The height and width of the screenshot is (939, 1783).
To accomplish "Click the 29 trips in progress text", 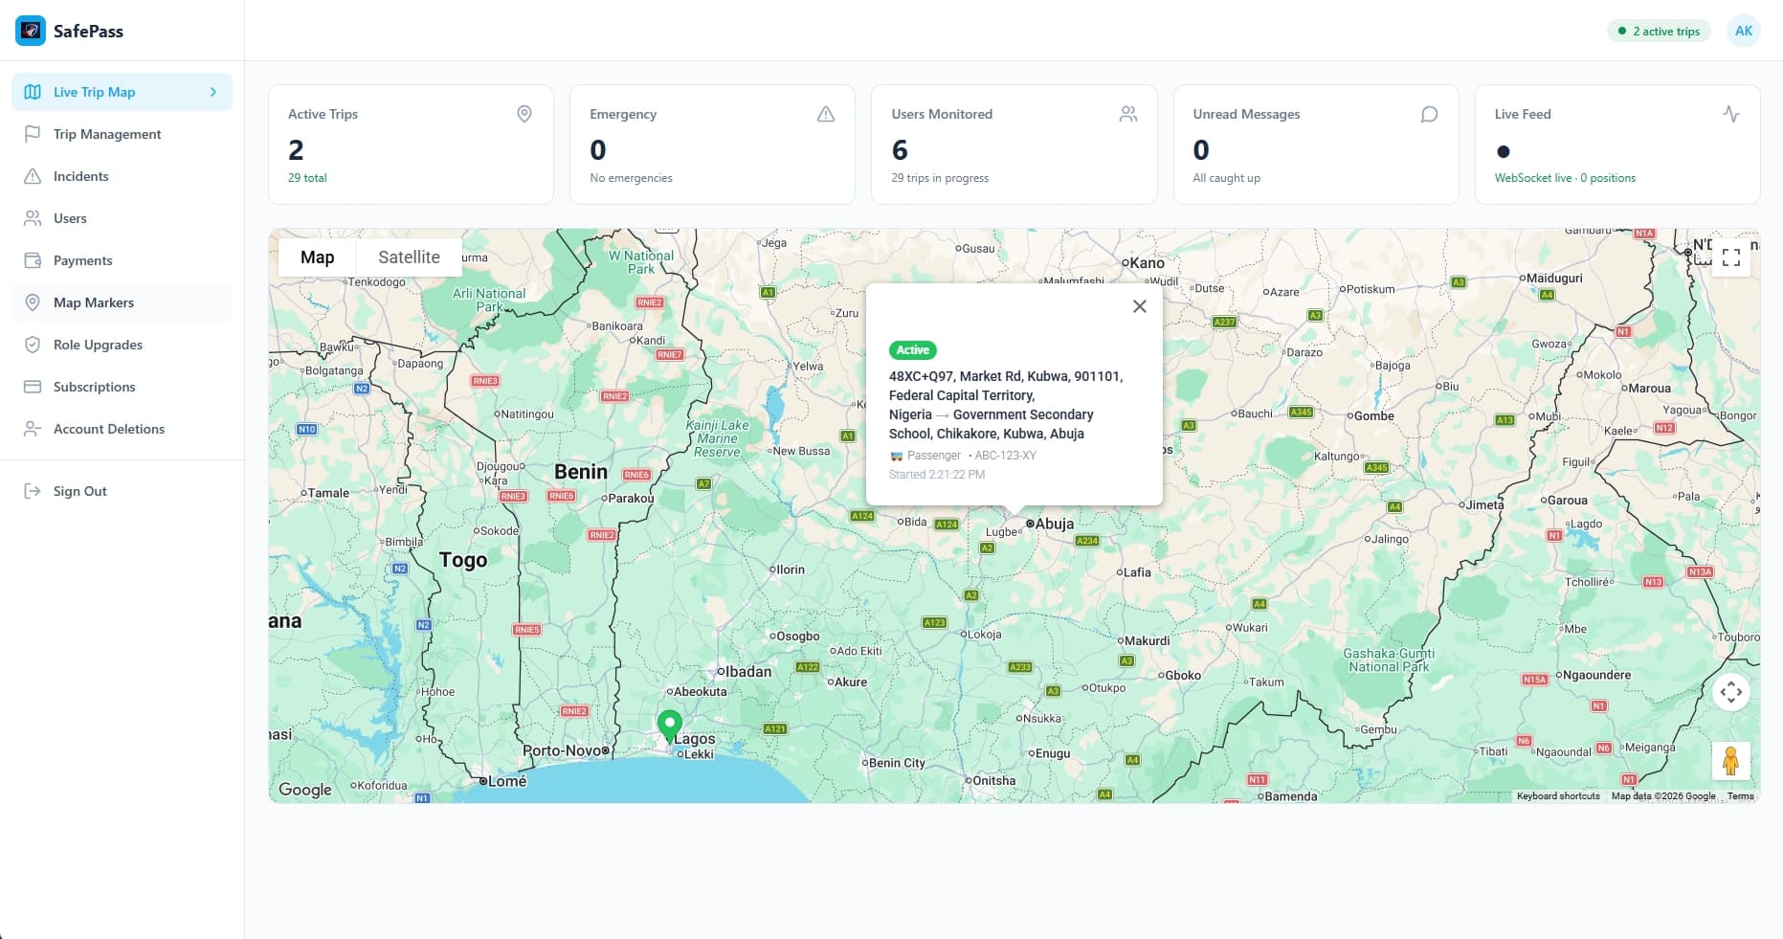I will [x=940, y=178].
